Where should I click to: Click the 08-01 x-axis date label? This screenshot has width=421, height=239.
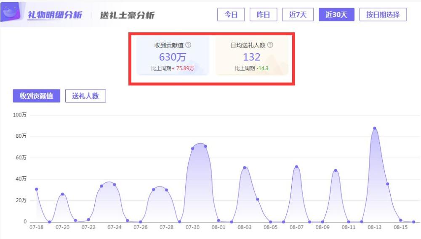tap(218, 227)
